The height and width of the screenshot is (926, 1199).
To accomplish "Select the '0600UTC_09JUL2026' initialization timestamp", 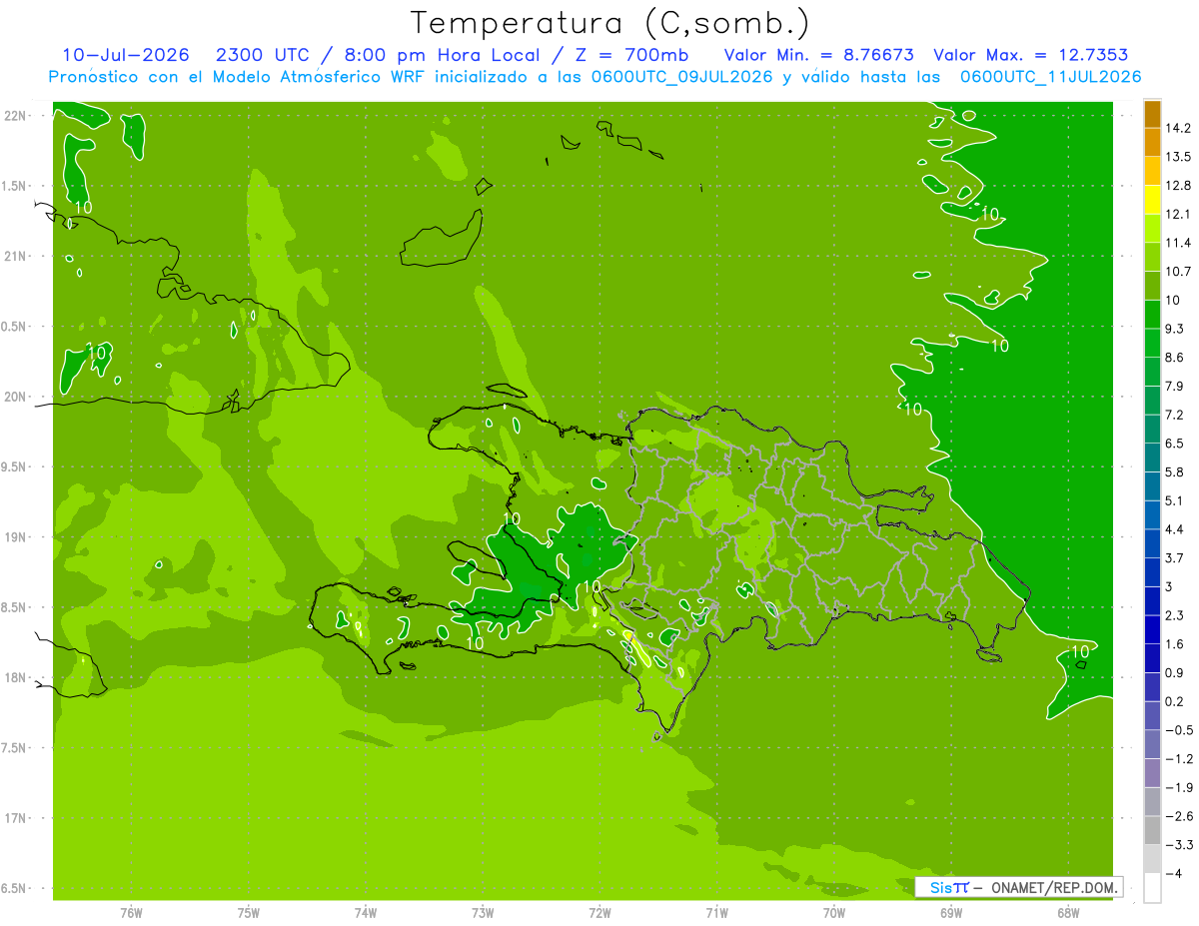I will point(683,77).
